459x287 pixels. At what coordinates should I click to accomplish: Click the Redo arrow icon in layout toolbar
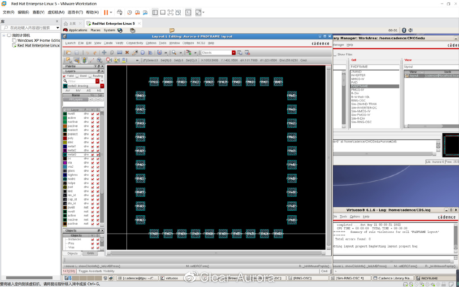(x=95, y=53)
